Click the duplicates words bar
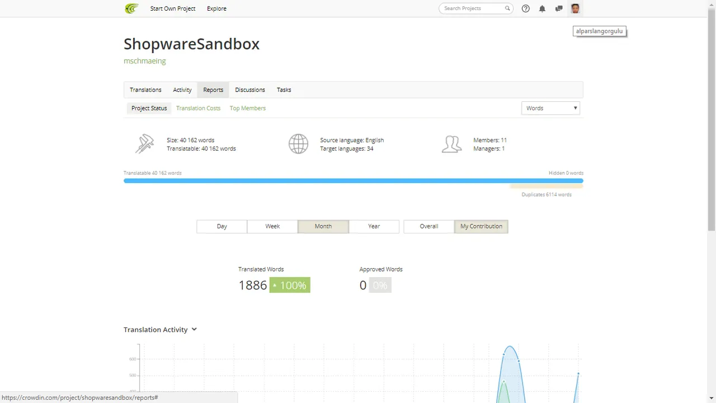The width and height of the screenshot is (716, 403). pos(547,187)
